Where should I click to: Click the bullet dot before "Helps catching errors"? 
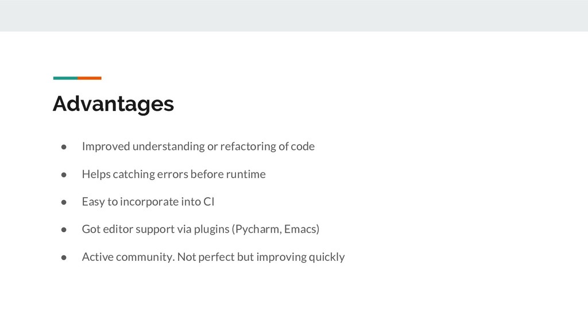pyautogui.click(x=65, y=174)
